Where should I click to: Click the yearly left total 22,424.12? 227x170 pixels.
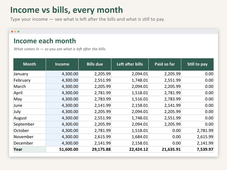click(x=130, y=149)
